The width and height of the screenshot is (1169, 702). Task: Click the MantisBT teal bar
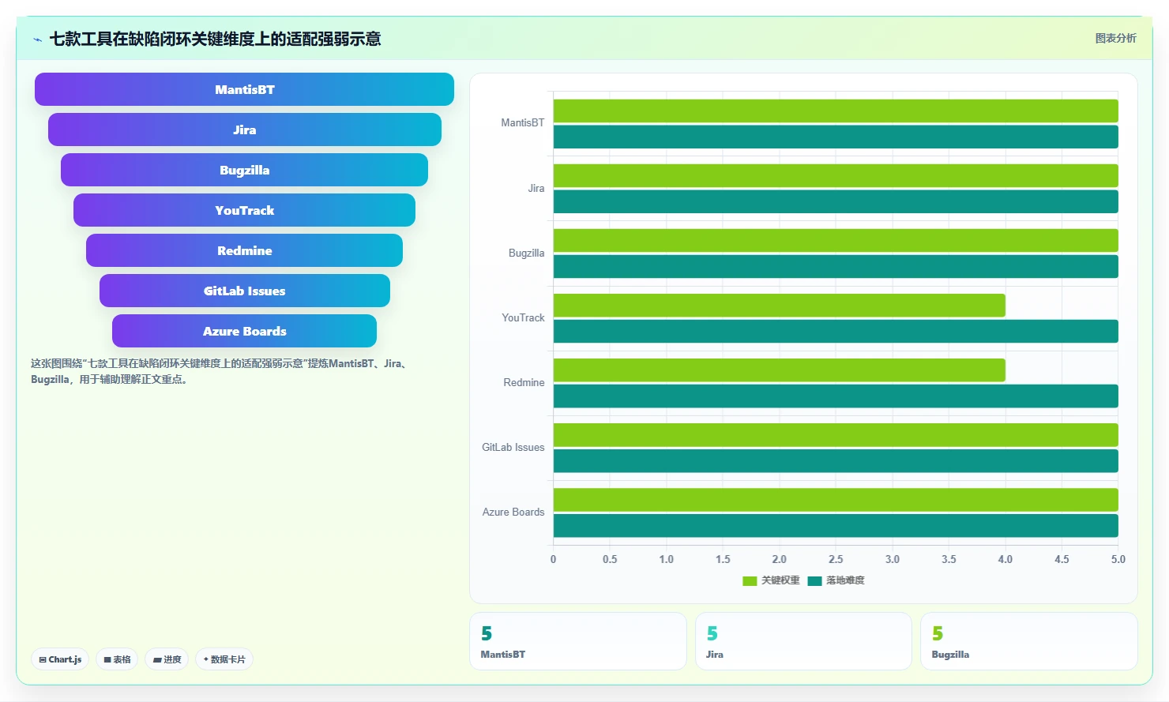(836, 137)
